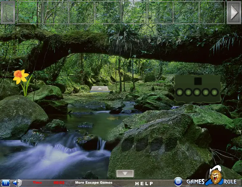This screenshot has height=187, width=242.
Task: Pause the game with the pause button
Action: point(5,183)
